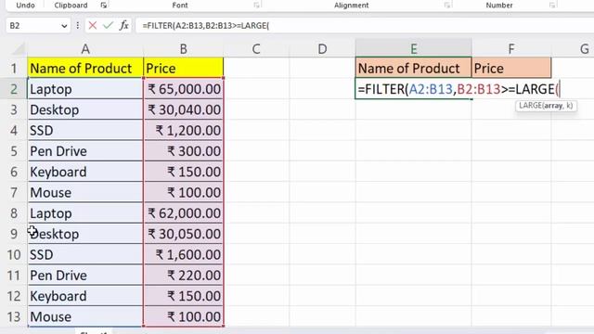Open the Font dialog launcher

pos(256,5)
